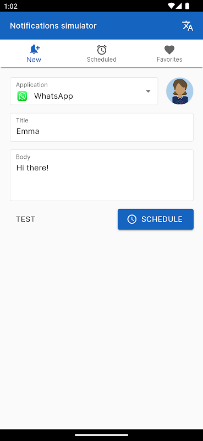
Task: Switch to the Favorites tab
Action: (169, 53)
